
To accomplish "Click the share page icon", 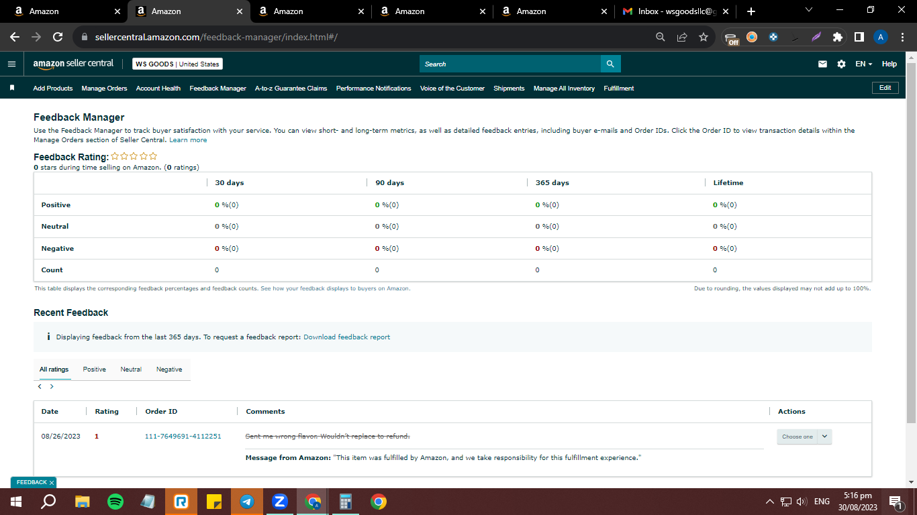I will [x=682, y=37].
